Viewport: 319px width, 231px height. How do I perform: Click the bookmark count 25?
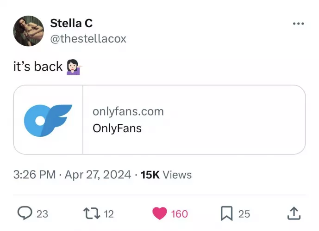pyautogui.click(x=244, y=214)
